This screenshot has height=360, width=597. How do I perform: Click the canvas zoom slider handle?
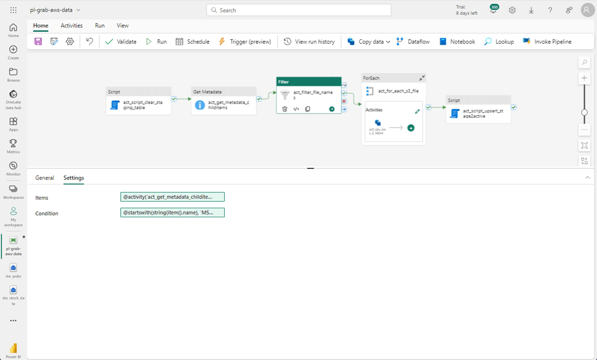click(x=584, y=113)
